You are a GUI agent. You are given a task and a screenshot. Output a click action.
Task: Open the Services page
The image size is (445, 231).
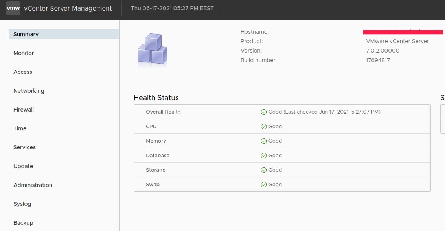pos(24,147)
